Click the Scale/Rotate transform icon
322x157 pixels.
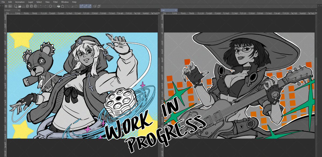click(62, 6)
